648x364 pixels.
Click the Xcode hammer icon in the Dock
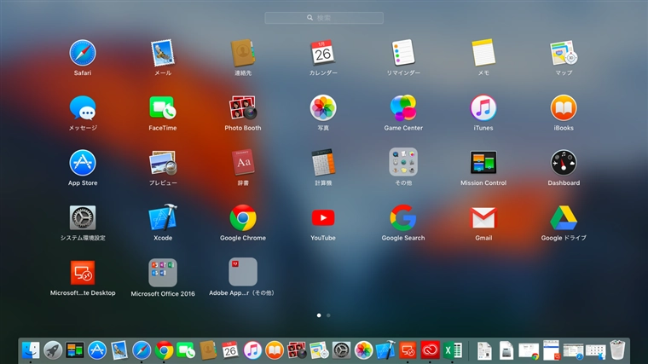tap(385, 350)
